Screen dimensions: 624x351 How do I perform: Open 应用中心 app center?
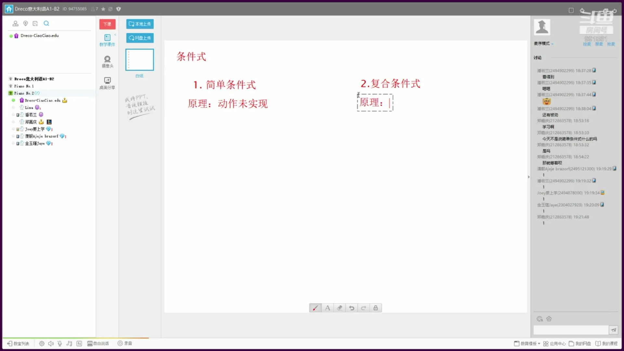click(554, 344)
